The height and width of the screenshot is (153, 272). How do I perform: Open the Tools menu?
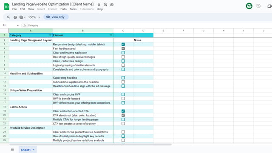pos(73,9)
